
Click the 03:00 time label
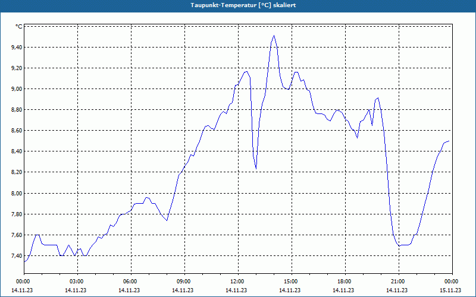coord(76,282)
